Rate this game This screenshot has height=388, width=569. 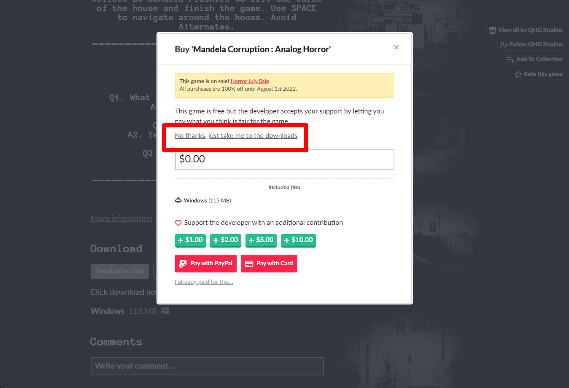[539, 74]
